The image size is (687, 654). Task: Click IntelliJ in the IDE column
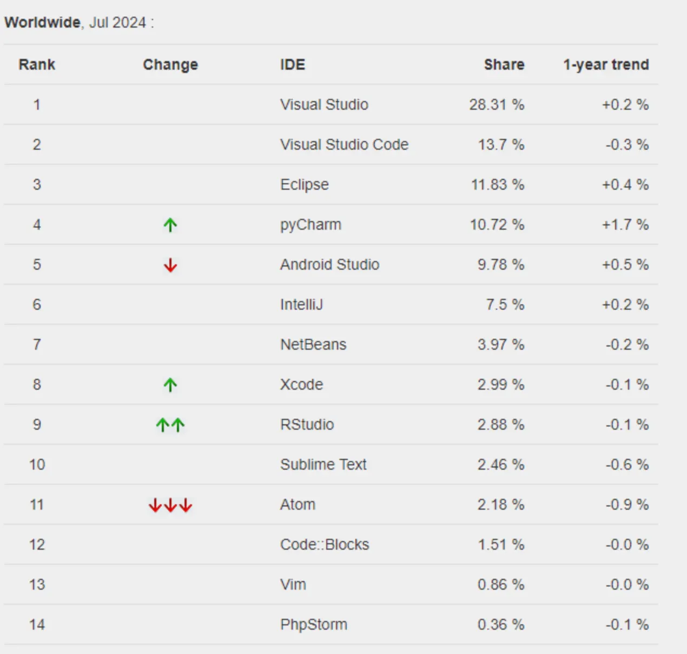click(x=301, y=304)
